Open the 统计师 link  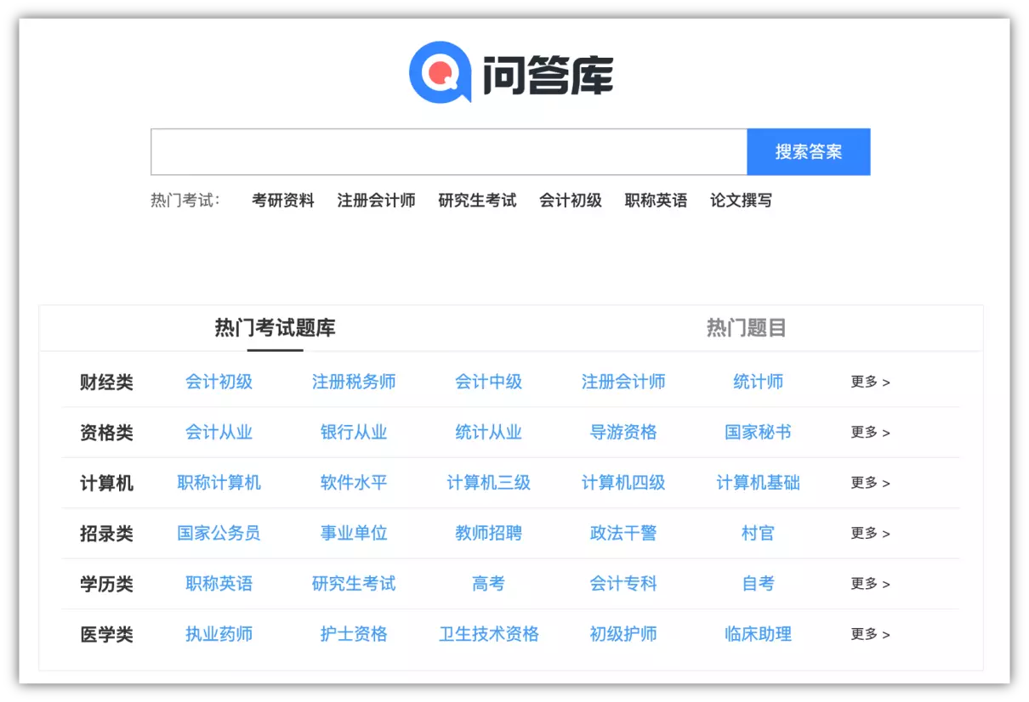[x=759, y=382]
